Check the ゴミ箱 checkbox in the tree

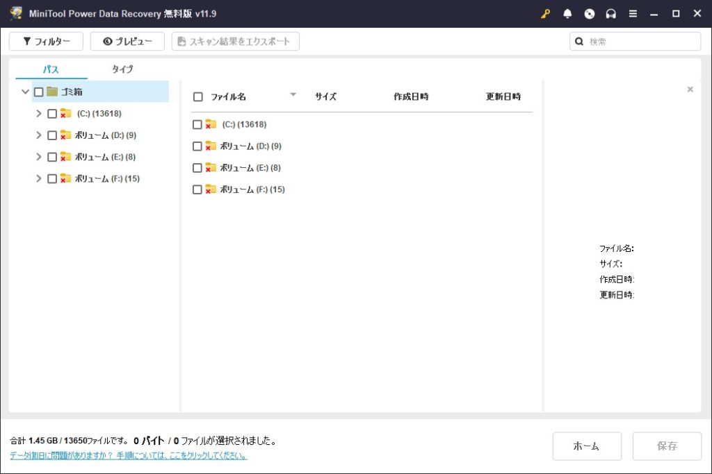coord(39,92)
